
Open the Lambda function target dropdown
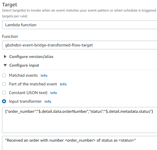pyautogui.click(x=80, y=25)
